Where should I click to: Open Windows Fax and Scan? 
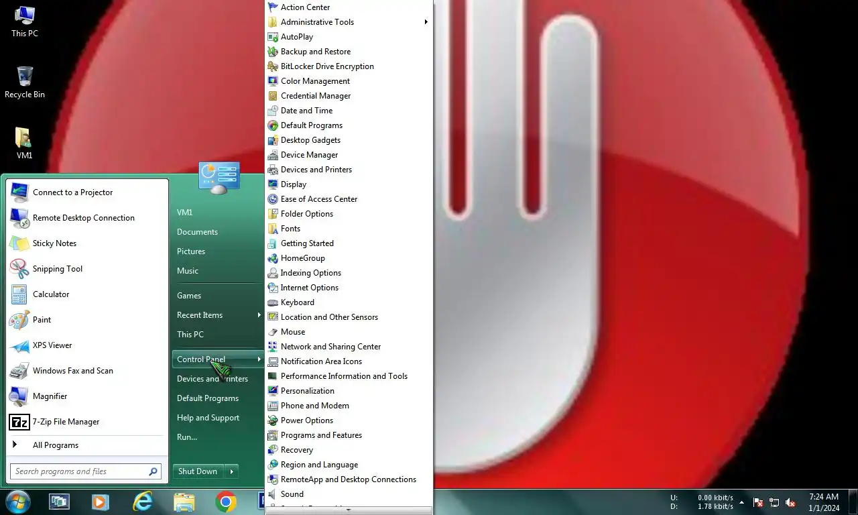(x=86, y=371)
